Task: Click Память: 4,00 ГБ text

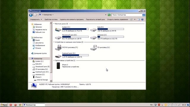Action: pos(85,84)
